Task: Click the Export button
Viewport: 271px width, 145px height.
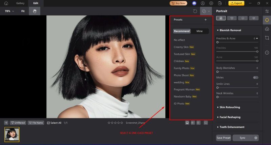Action: point(236,3)
